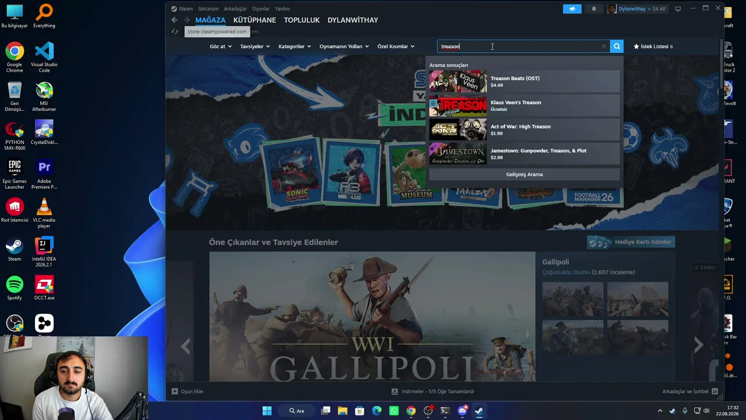The height and width of the screenshot is (420, 746).
Task: Open Epic Games Launcher desktop icon
Action: point(15,174)
